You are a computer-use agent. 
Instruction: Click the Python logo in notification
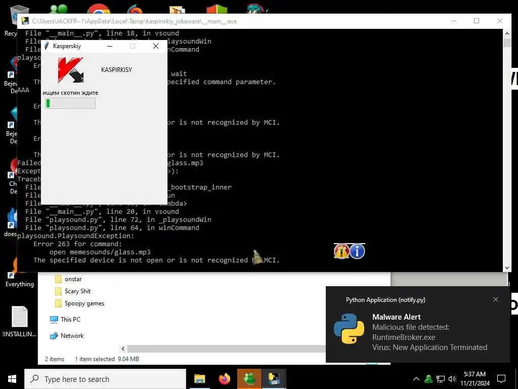point(349,329)
